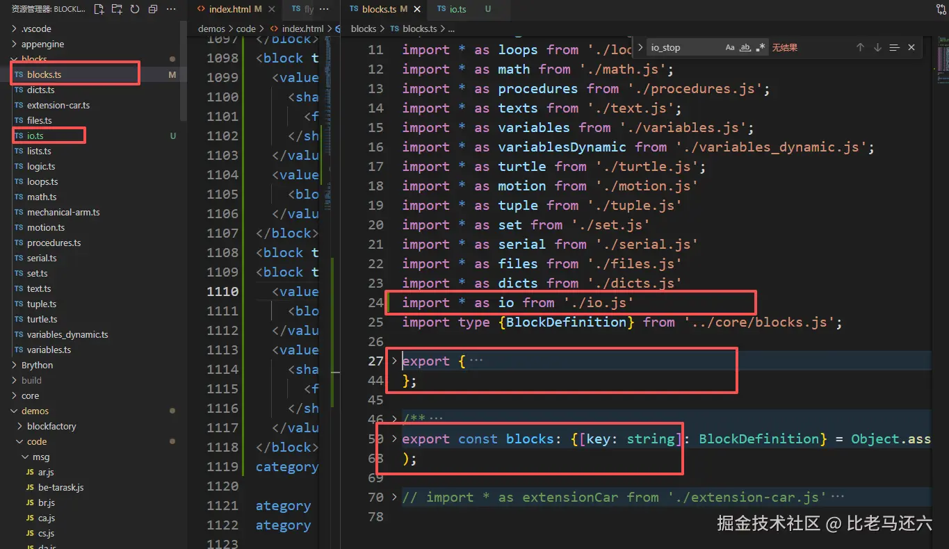Switch to the io.ts editor tab

click(x=458, y=9)
